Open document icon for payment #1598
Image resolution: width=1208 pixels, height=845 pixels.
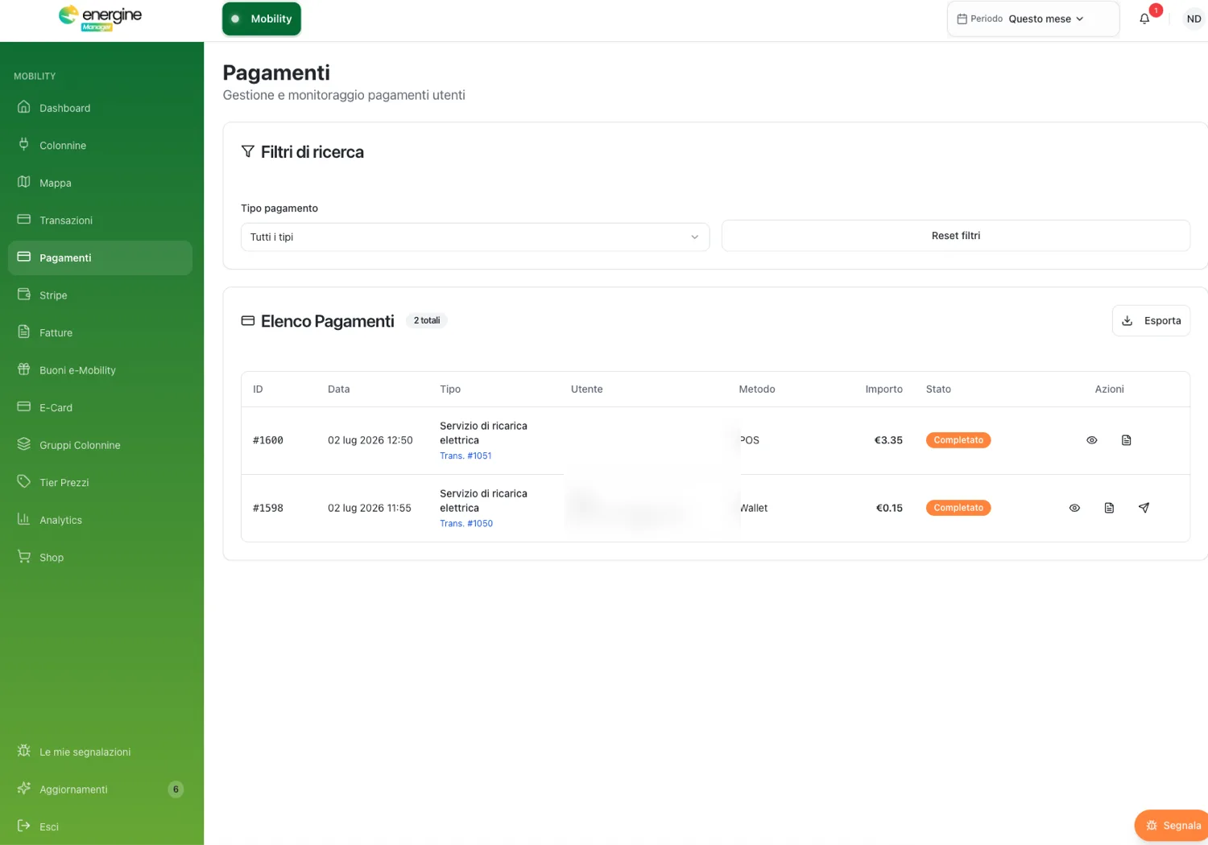pyautogui.click(x=1109, y=508)
